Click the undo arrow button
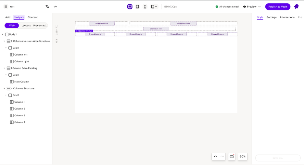304x165 pixels. point(215,157)
